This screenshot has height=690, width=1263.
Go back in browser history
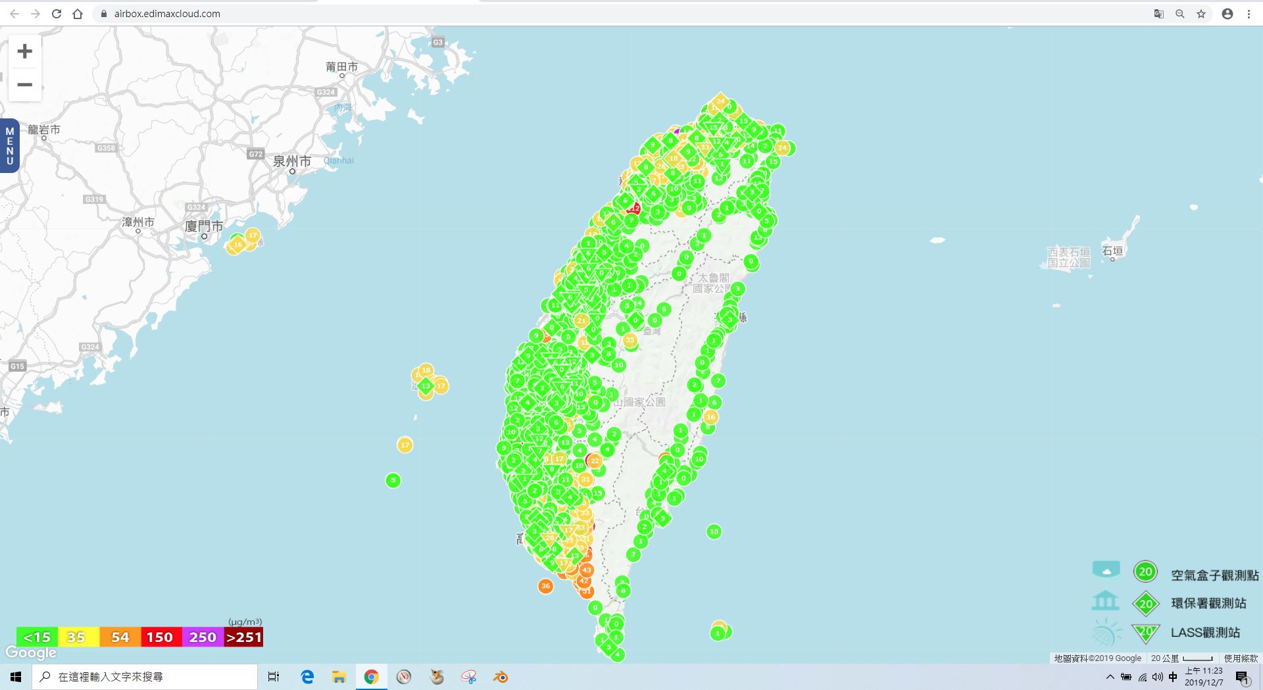14,14
